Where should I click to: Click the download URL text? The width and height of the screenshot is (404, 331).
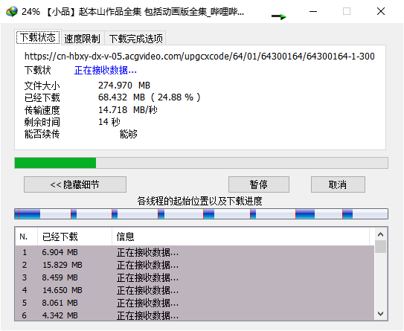[199, 56]
